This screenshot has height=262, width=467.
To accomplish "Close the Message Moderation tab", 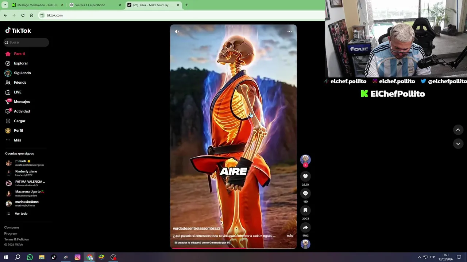I will (x=62, y=5).
